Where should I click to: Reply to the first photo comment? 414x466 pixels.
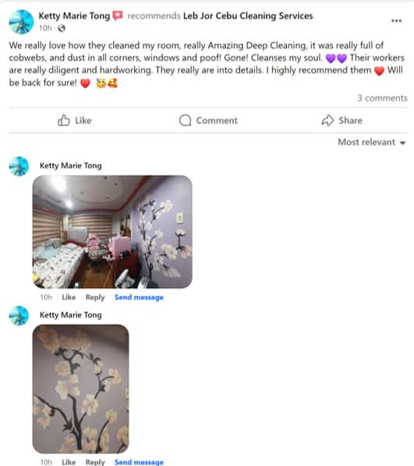(x=95, y=297)
